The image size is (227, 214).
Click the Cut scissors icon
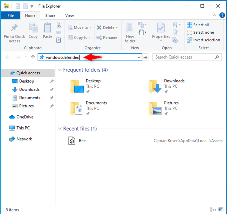(59, 25)
